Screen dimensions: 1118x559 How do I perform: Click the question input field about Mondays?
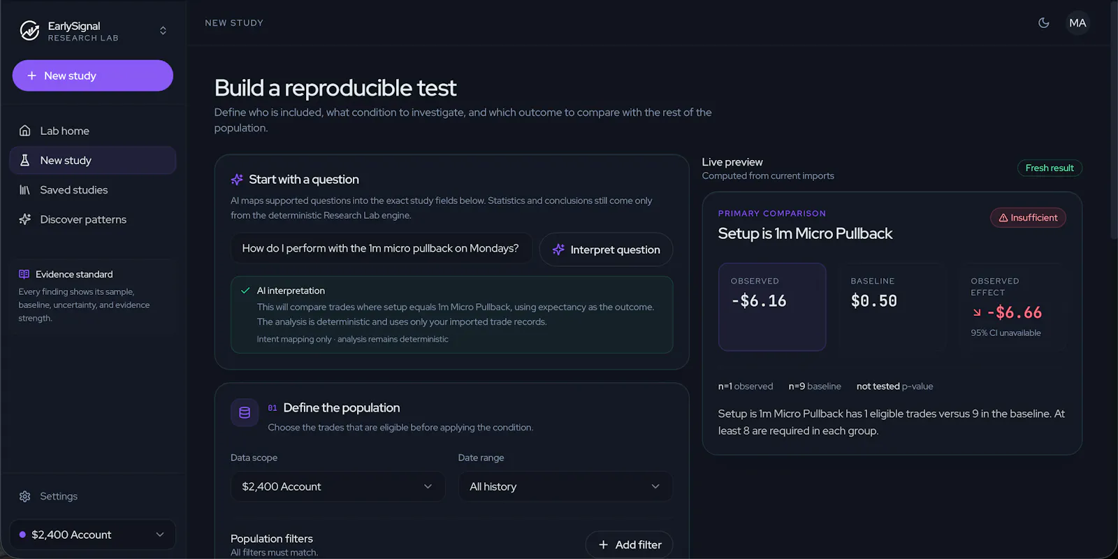(x=382, y=249)
